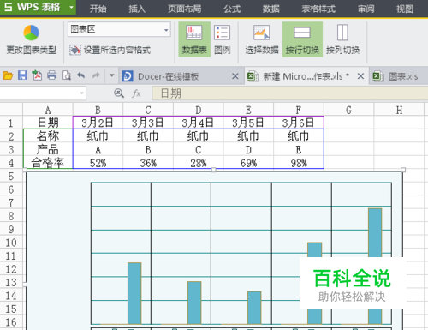The image size is (428, 330).
Task: Close the 新建 Micro...作表.xls tab
Action: point(360,76)
